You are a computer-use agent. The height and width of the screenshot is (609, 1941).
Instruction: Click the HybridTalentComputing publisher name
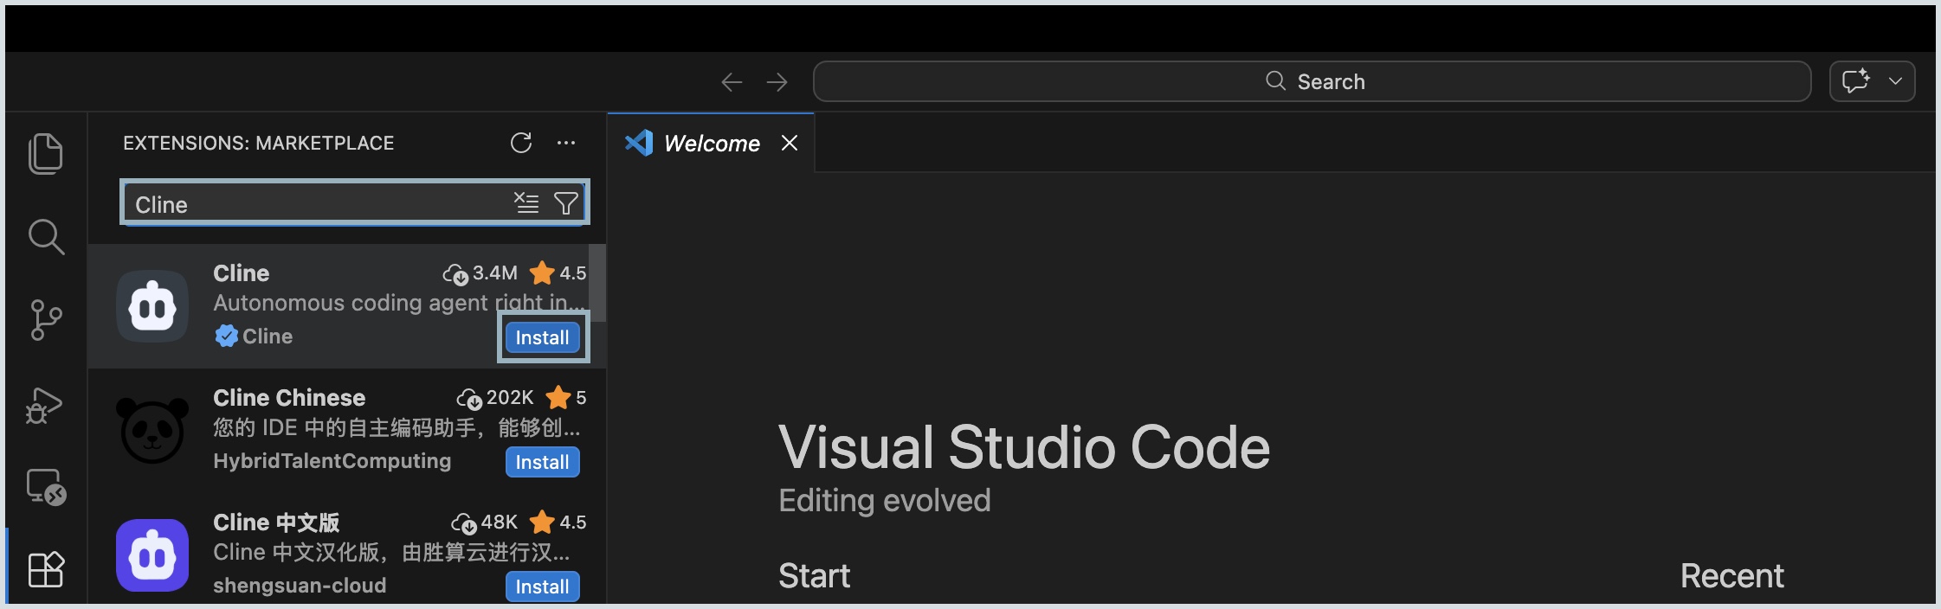[332, 461]
